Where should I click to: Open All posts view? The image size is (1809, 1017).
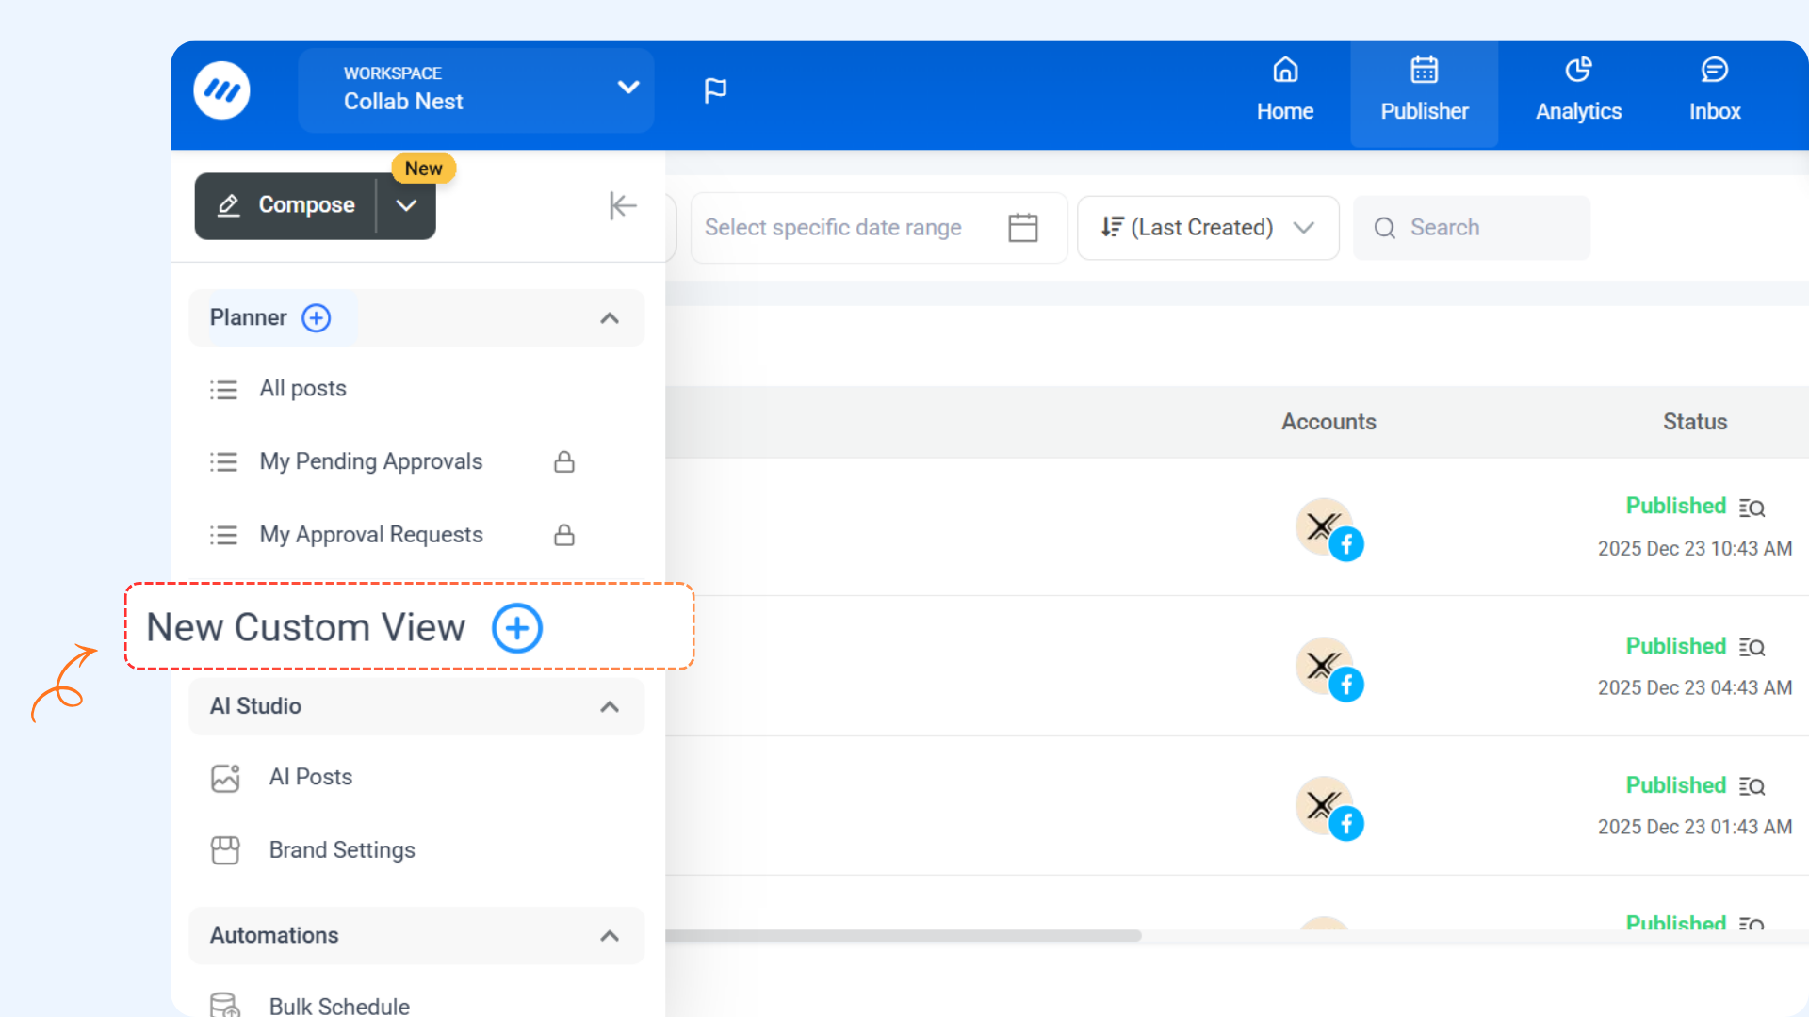pos(302,389)
